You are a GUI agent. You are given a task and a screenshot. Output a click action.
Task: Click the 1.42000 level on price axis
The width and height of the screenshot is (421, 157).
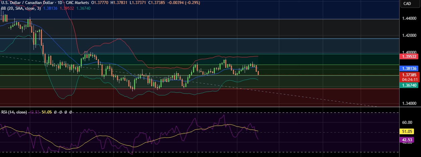coord(409,35)
